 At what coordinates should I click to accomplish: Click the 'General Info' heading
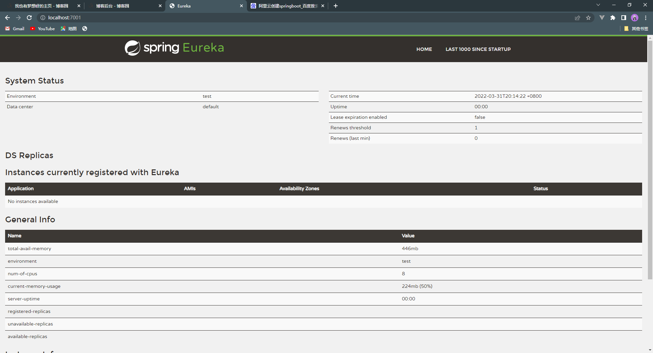point(30,220)
